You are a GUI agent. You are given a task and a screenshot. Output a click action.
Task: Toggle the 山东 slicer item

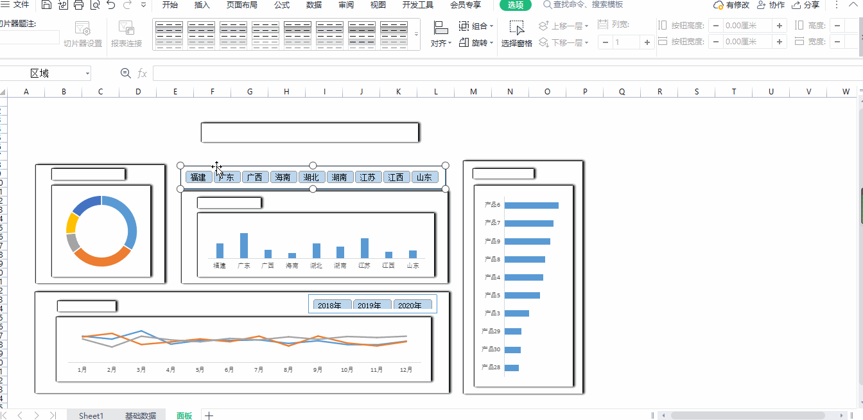point(424,177)
